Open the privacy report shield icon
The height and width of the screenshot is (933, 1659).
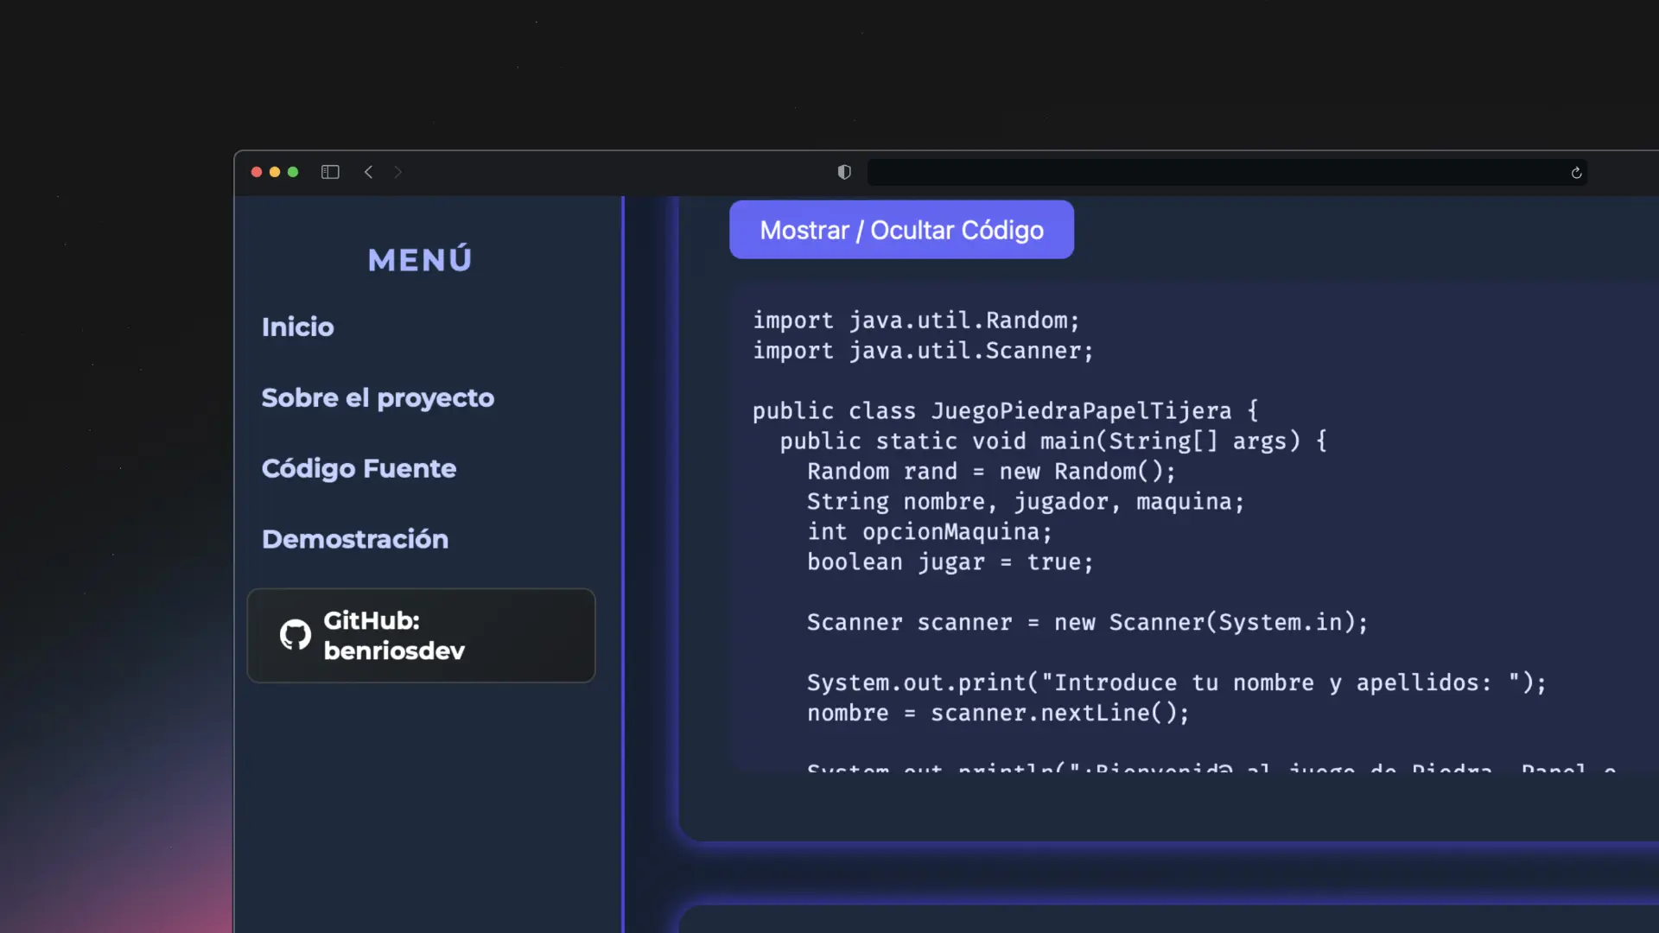[x=844, y=172]
